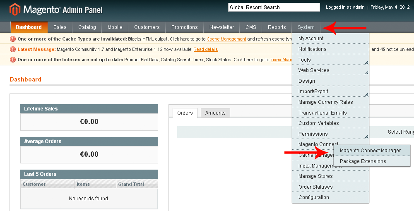Screen dimensions: 414x211
Task: Click the indexes not up to date warning icon
Action: (13, 60)
